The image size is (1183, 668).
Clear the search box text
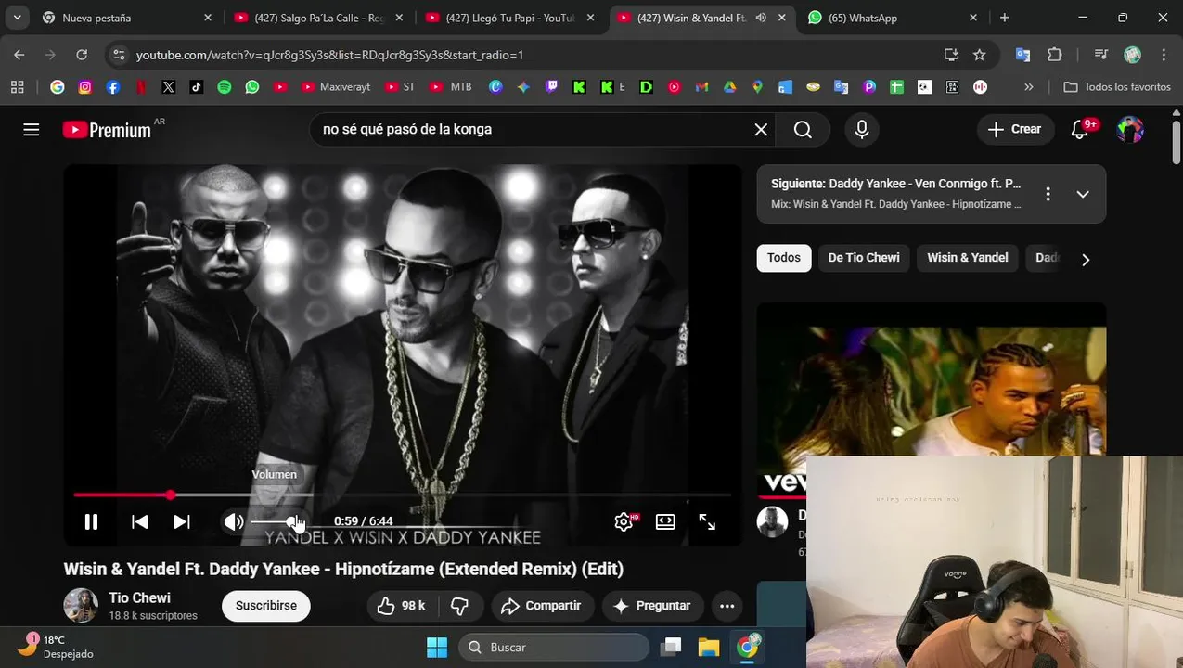click(x=761, y=129)
